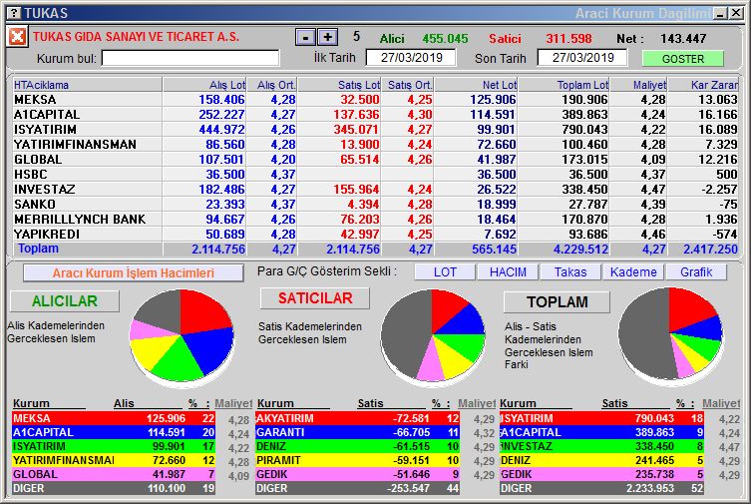Screen dimensions: 751x504
Task: Click the pink GLOBAL buyers legend row
Action: pos(114,474)
